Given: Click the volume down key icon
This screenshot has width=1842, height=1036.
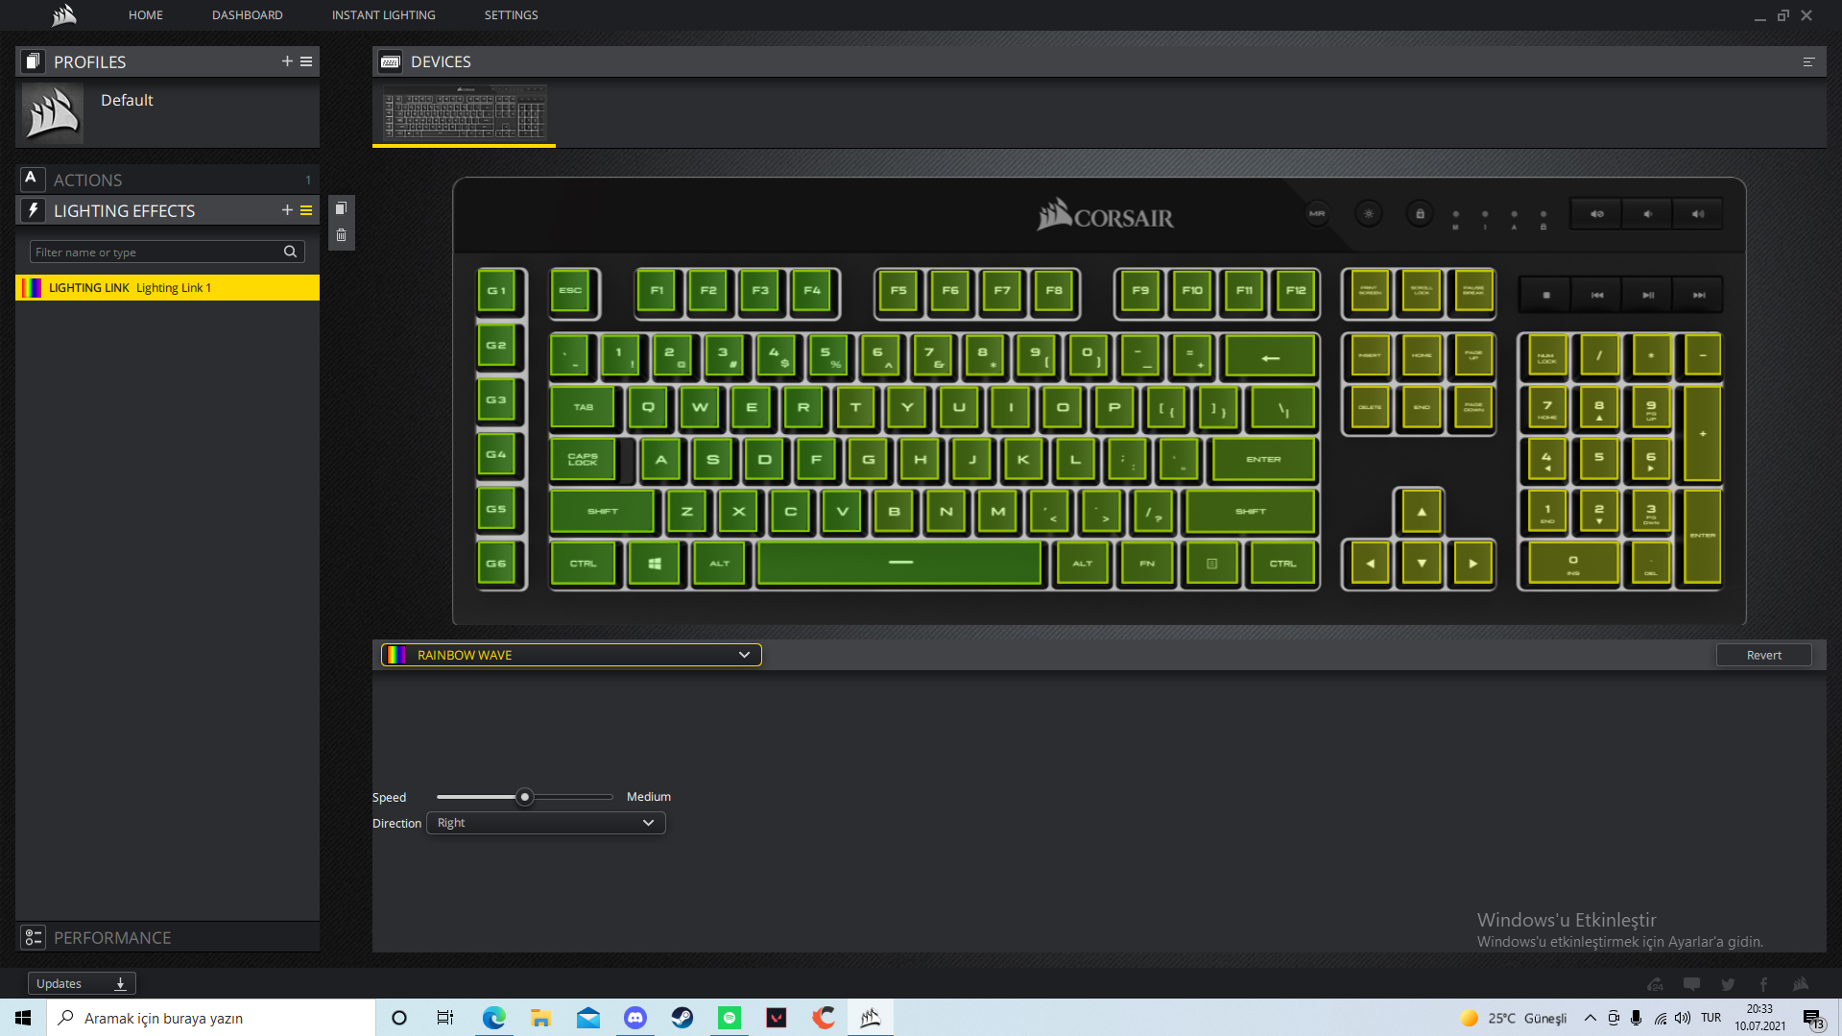Looking at the screenshot, I should 1647,214.
